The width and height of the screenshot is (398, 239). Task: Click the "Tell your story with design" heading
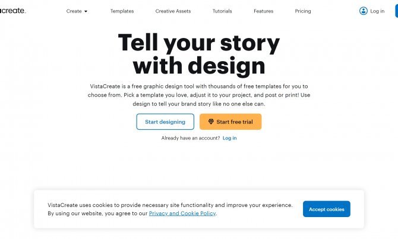point(199,54)
